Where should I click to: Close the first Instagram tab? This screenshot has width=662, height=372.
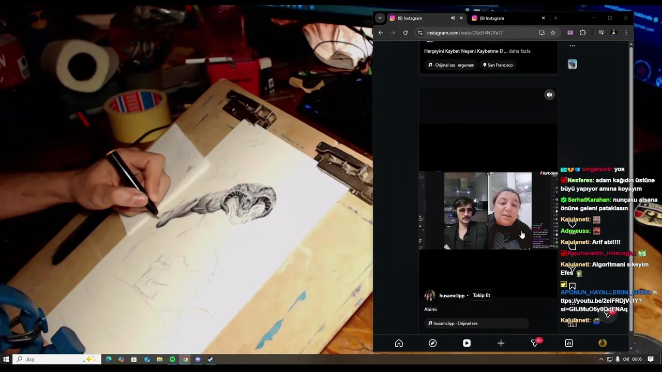click(x=461, y=18)
